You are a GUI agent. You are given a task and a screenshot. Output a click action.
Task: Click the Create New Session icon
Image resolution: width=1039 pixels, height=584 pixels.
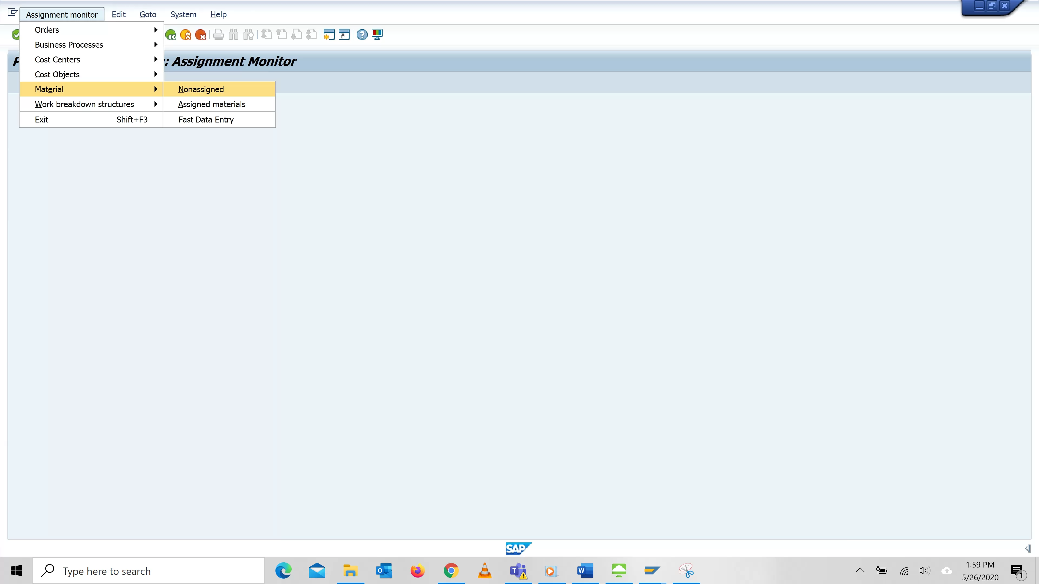pyautogui.click(x=329, y=35)
